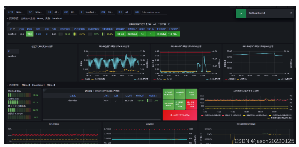Click the 370 K file descriptors stat tile
Image resolution: width=299 pixels, height=147 pixels.
(180, 104)
